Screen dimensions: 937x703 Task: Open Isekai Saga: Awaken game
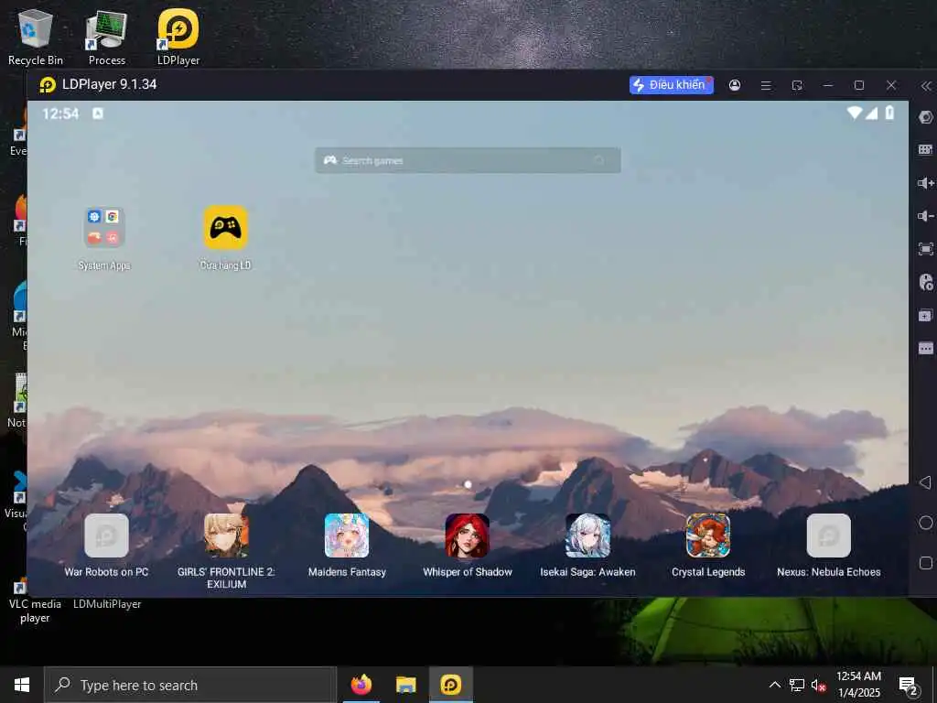pos(588,546)
